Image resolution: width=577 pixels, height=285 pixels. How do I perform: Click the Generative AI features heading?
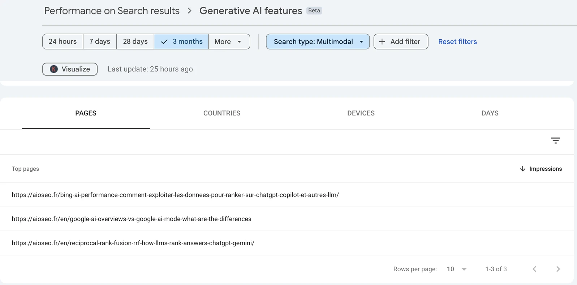pos(251,11)
